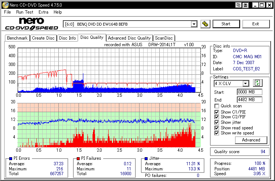Screen dimensions: 275x181
Task: Switch to the Benchmark tab
Action: [x=17, y=38]
